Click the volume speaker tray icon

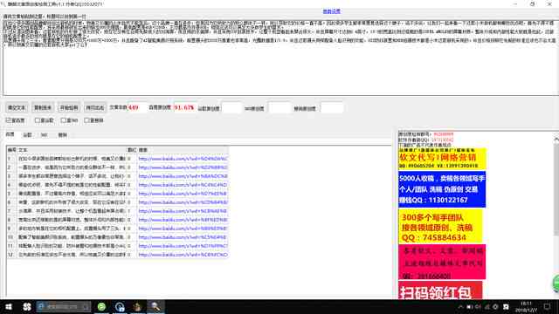coord(470,307)
